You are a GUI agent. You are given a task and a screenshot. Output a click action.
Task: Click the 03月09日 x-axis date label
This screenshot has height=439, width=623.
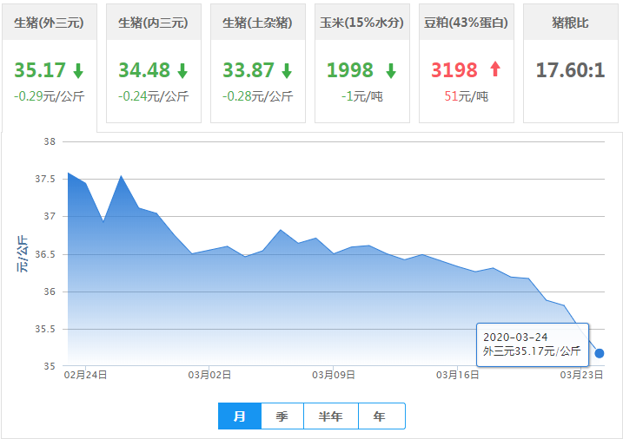pos(334,376)
